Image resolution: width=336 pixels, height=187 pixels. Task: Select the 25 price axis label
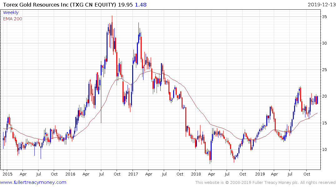tap(324, 70)
